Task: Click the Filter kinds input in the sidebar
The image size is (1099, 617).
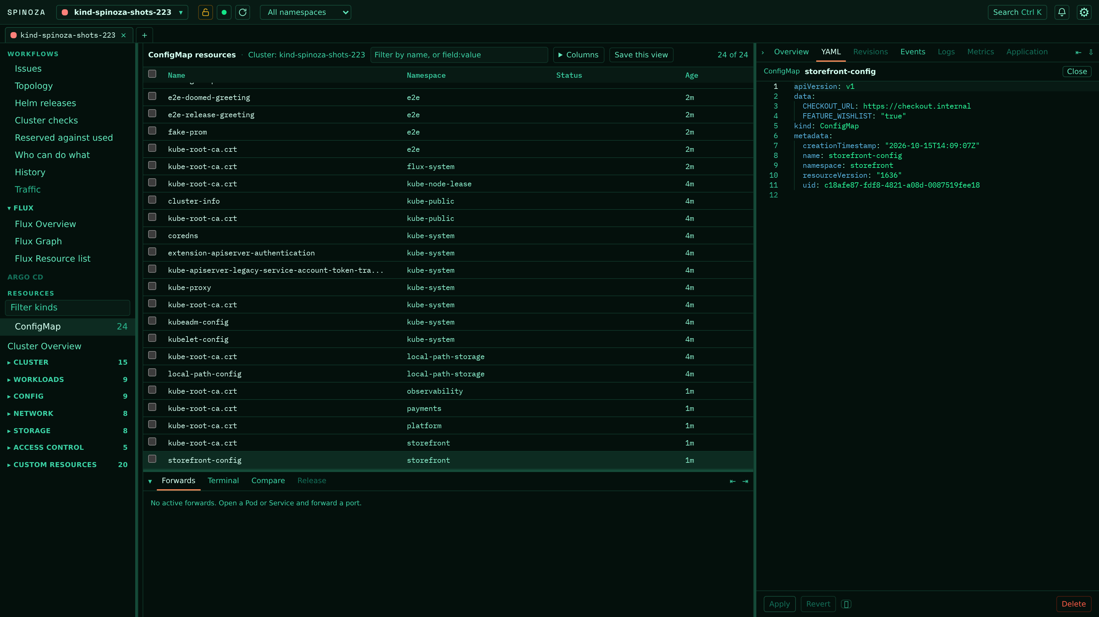Action: pyautogui.click(x=67, y=308)
